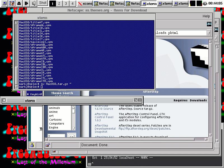This screenshot has width=224, height=168.
Task: Click the xterm scrollbar down arrow
Action: pyautogui.click(x=16, y=87)
